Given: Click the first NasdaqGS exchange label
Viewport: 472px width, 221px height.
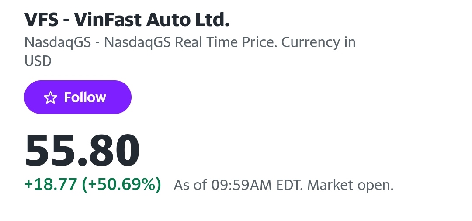Looking at the screenshot, I should (59, 42).
